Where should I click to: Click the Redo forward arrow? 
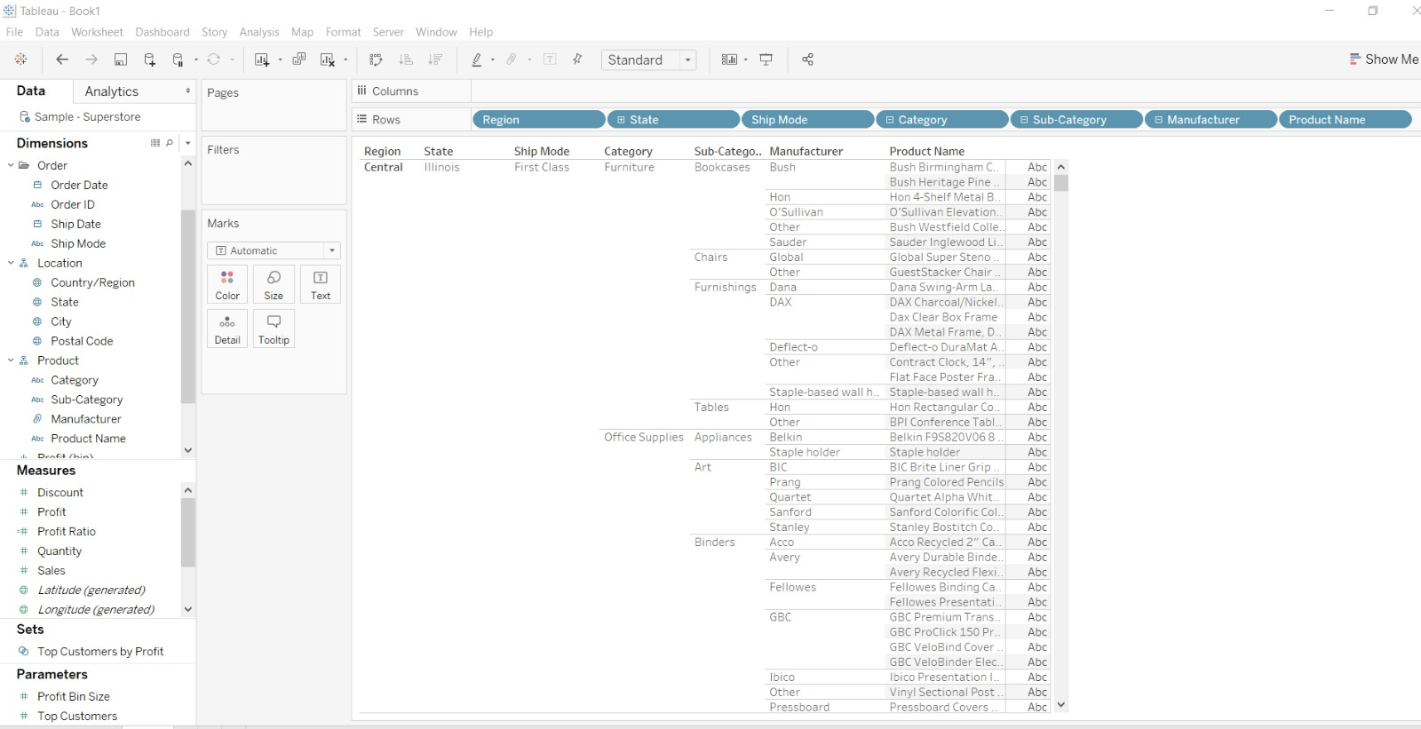click(91, 59)
